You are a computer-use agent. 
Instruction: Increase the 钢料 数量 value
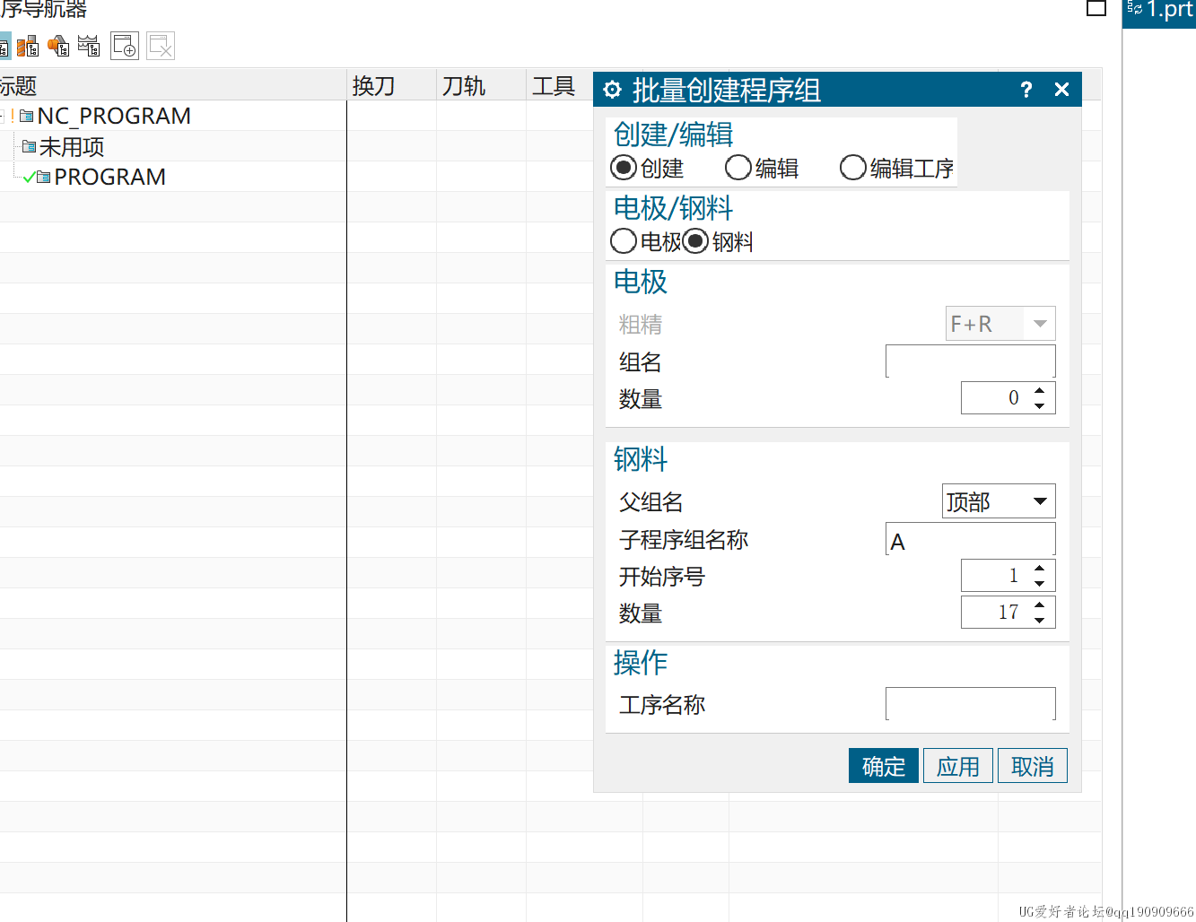1040,605
